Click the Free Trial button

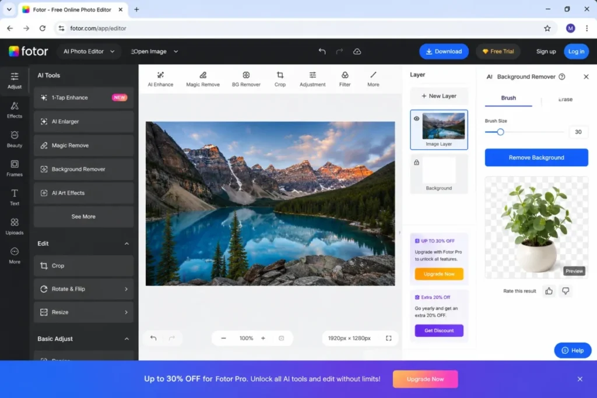[498, 51]
